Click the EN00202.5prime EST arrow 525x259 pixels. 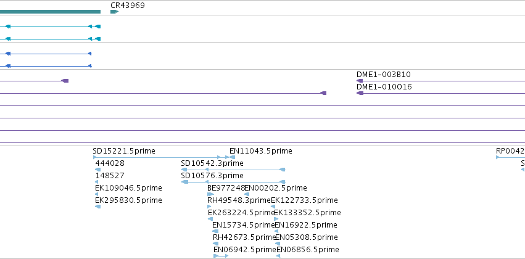tap(247, 194)
